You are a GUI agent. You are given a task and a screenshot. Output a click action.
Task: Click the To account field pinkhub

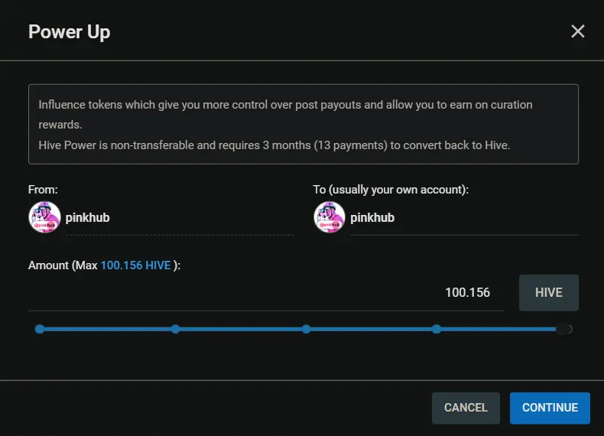(x=464, y=218)
